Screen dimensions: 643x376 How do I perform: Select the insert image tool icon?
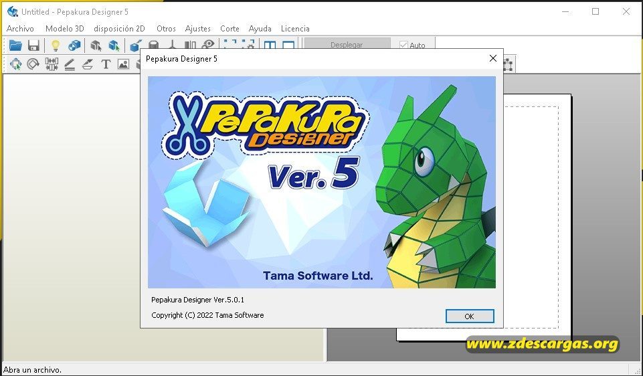(x=123, y=64)
